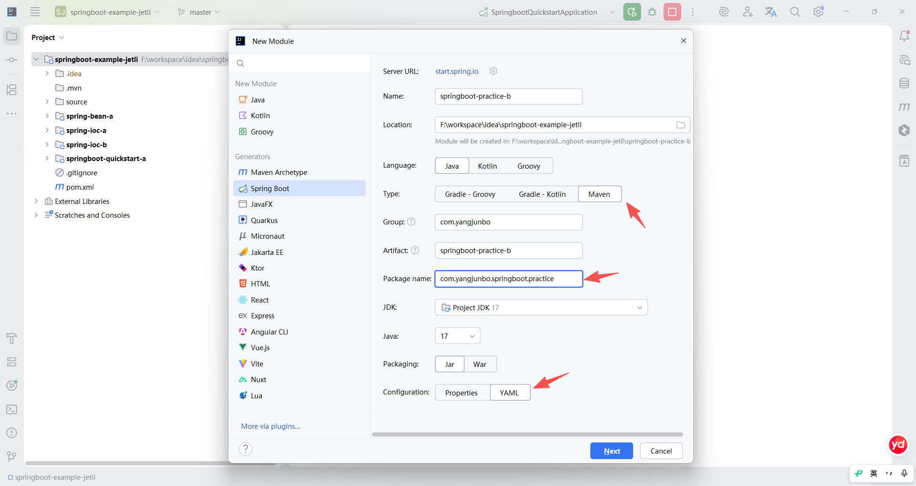Focus the module search field
Viewport: 916px width, 486px height.
click(300, 63)
